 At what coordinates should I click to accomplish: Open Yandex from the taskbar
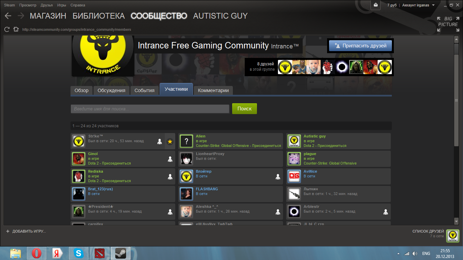click(x=58, y=253)
